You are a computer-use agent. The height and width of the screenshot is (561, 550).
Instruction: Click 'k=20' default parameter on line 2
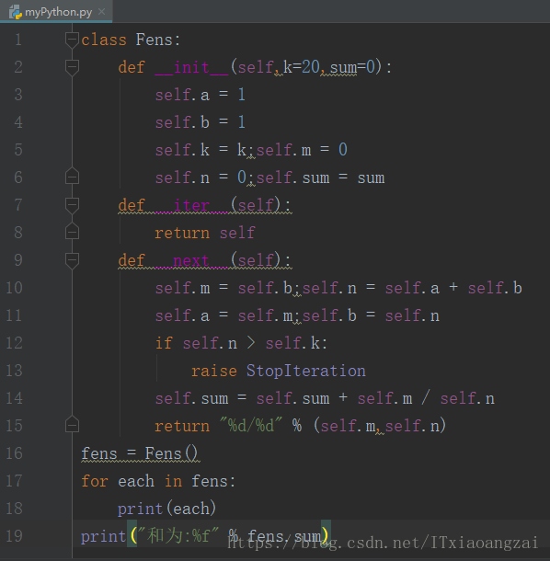click(x=302, y=67)
